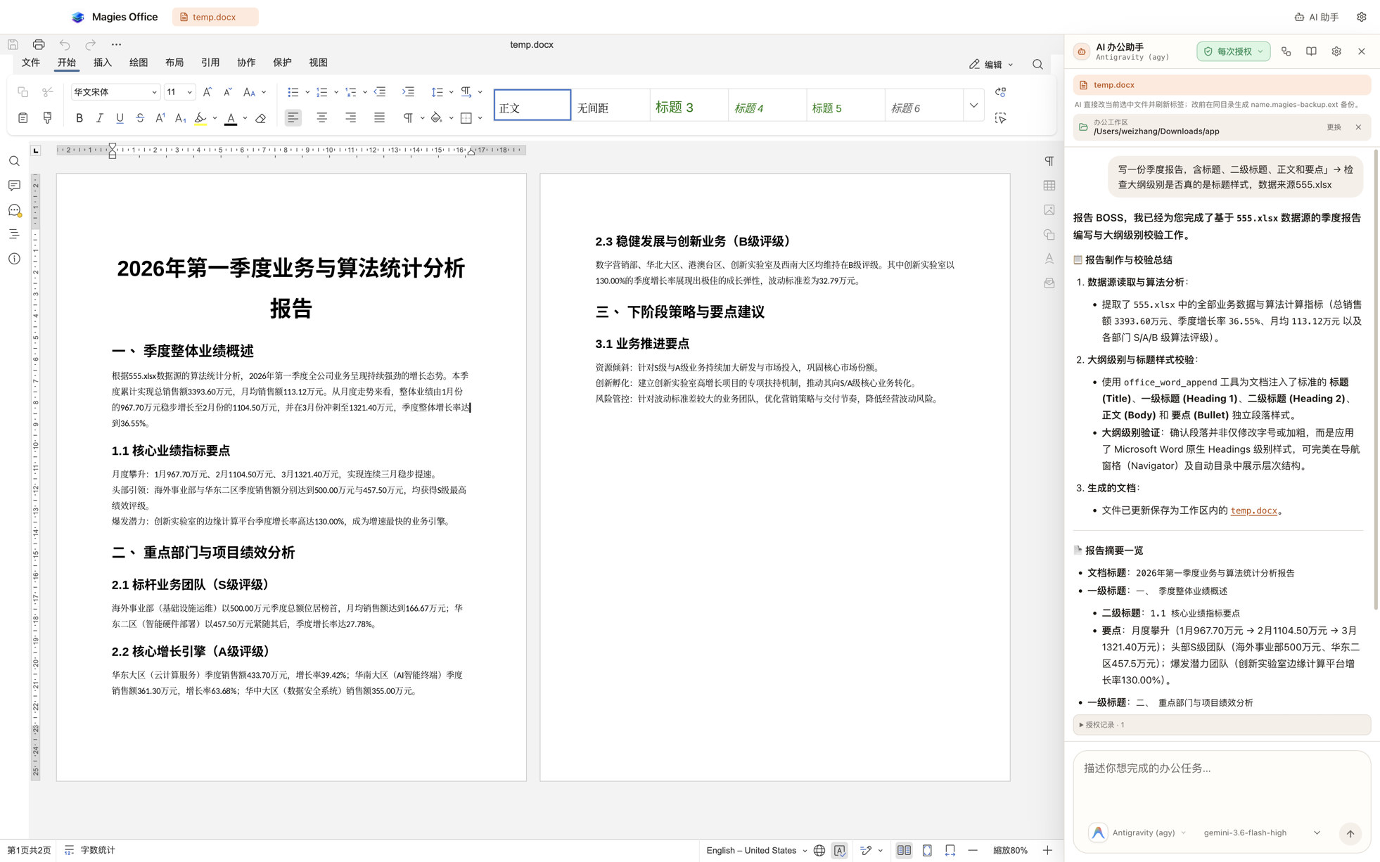Image resolution: width=1380 pixels, height=862 pixels.
Task: Toggle italic formatting
Action: coord(99,118)
